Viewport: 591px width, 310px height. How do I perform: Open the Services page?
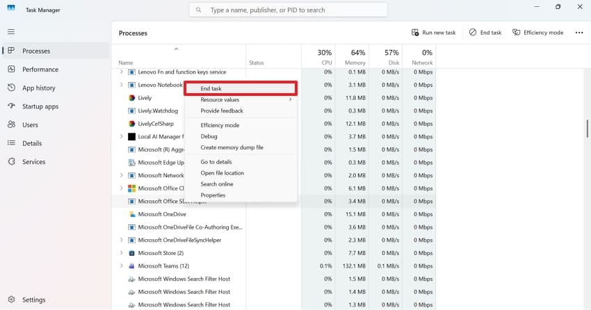coord(33,161)
